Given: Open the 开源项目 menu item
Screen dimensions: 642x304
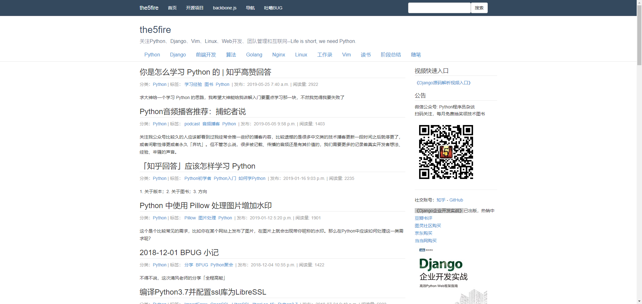Looking at the screenshot, I should [x=194, y=8].
